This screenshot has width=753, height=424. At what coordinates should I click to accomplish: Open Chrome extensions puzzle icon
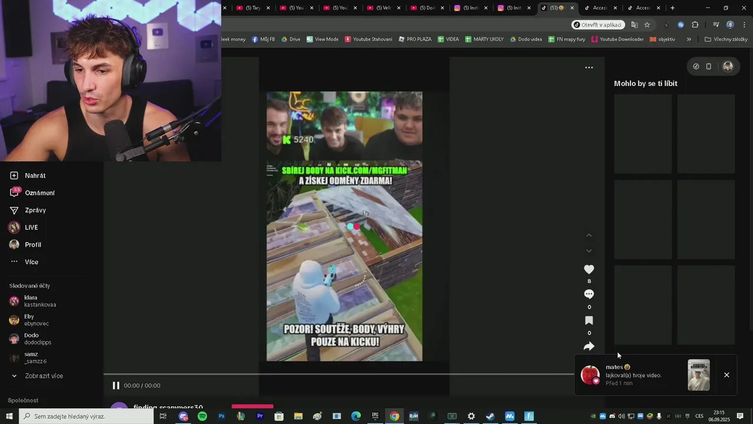point(695,25)
